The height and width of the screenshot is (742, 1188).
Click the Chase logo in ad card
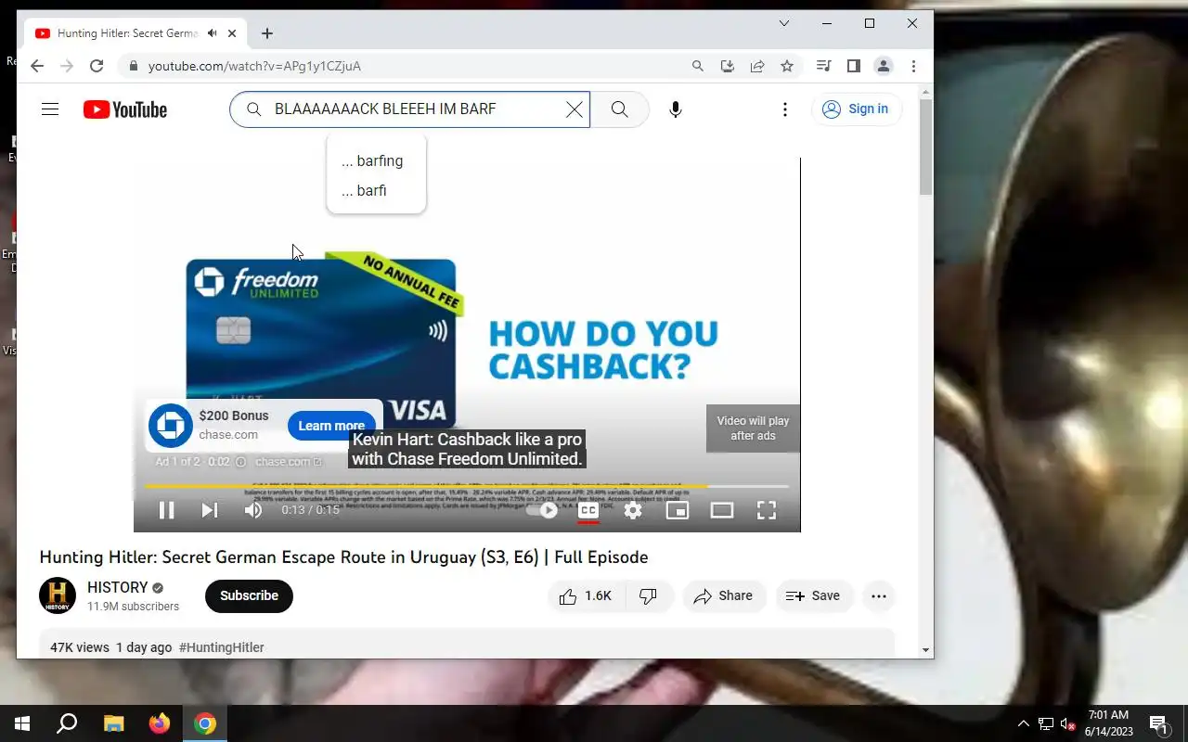click(x=171, y=426)
